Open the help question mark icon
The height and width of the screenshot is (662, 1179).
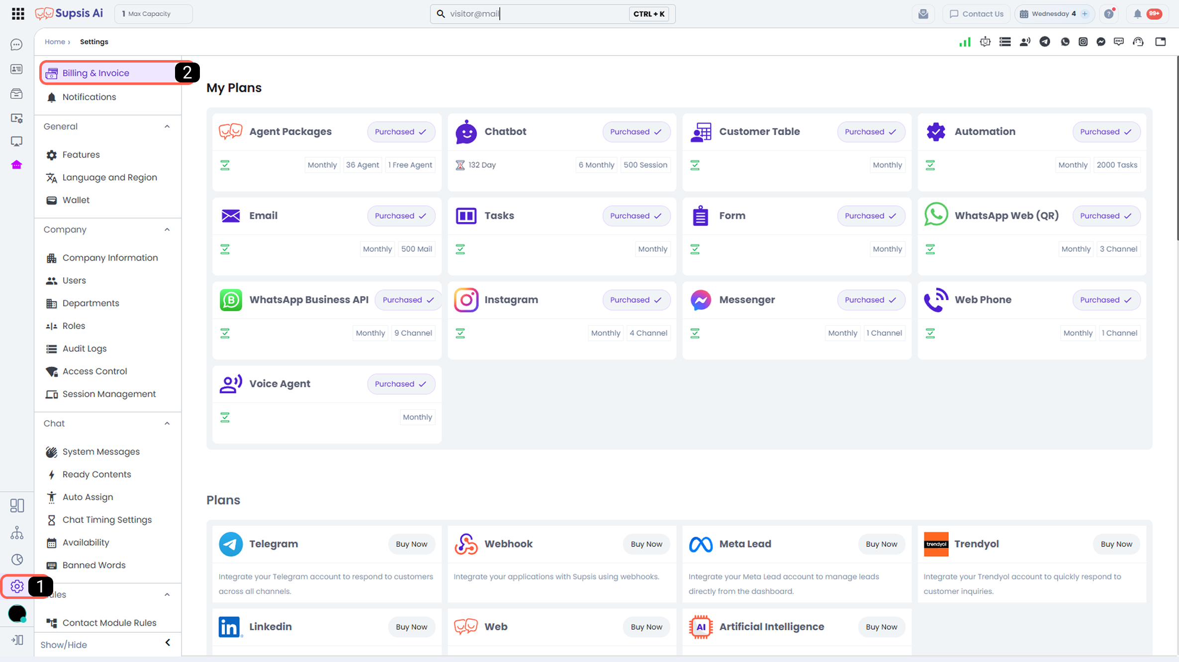point(1109,14)
